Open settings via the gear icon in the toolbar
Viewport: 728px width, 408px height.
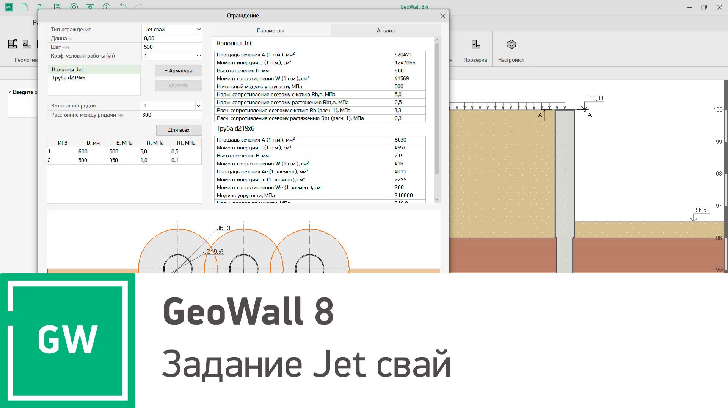[74, 6]
